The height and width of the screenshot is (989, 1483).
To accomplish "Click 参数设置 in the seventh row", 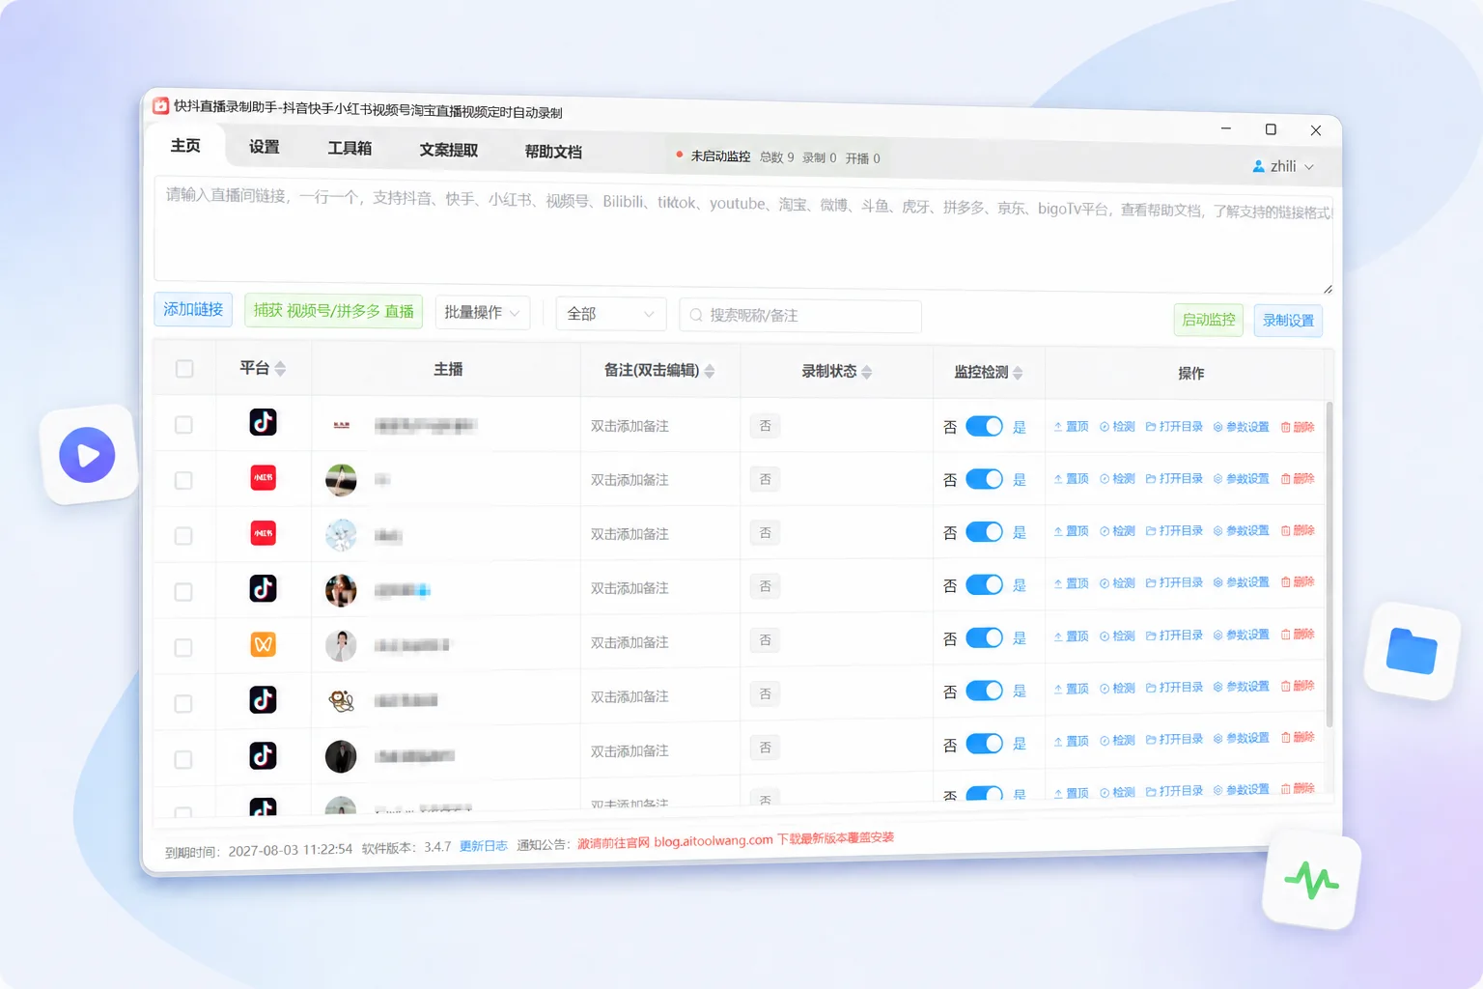I will pyautogui.click(x=1242, y=738).
